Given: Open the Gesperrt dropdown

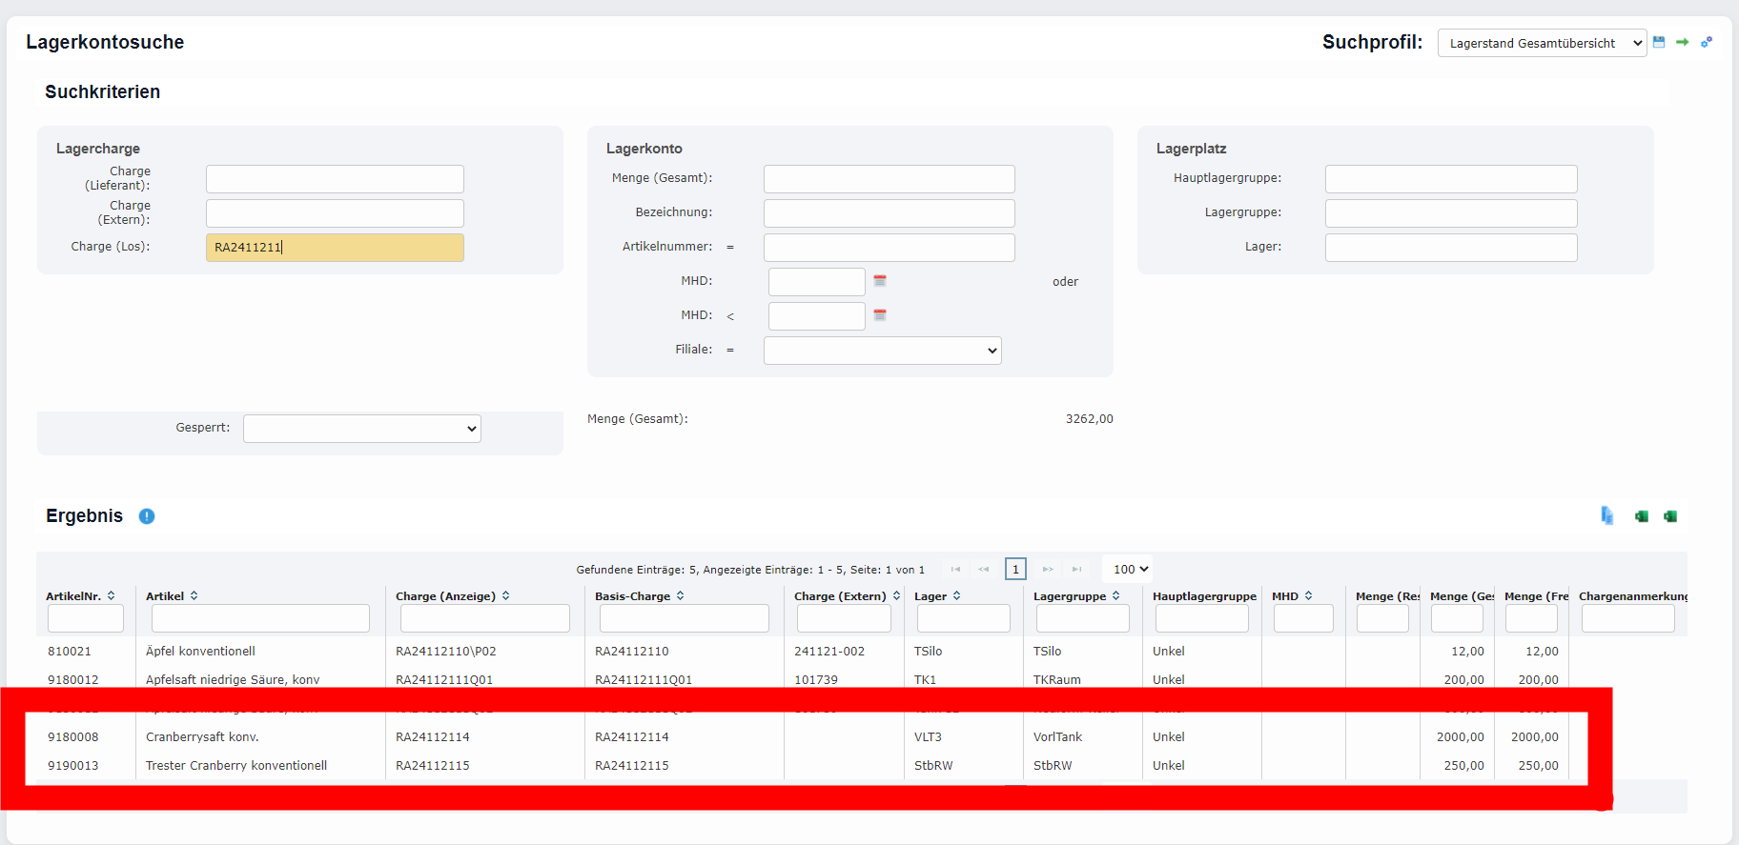Looking at the screenshot, I should (x=361, y=429).
